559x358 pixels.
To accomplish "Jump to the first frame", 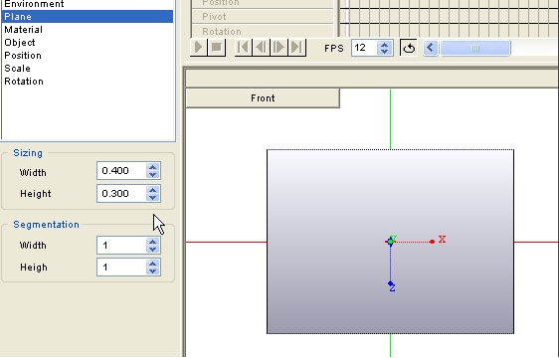I will pos(243,48).
